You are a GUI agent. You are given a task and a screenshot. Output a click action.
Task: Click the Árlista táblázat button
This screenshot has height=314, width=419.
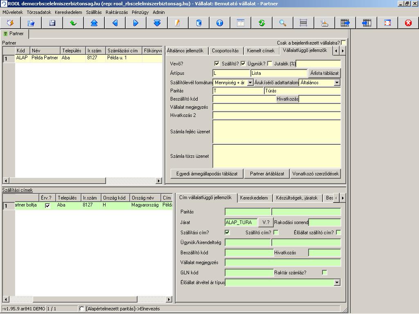pyautogui.click(x=324, y=73)
